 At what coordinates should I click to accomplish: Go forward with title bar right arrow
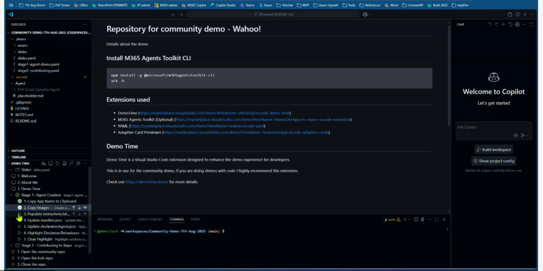181,14
